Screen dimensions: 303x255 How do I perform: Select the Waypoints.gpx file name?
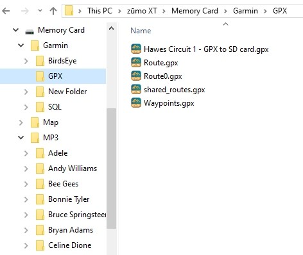[x=169, y=103]
